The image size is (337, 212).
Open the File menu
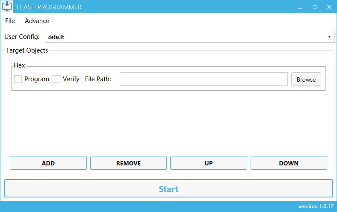pos(10,21)
